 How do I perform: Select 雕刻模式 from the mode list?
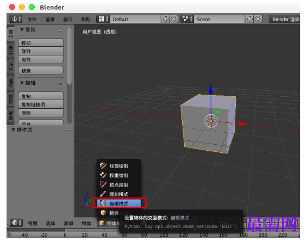point(119,194)
